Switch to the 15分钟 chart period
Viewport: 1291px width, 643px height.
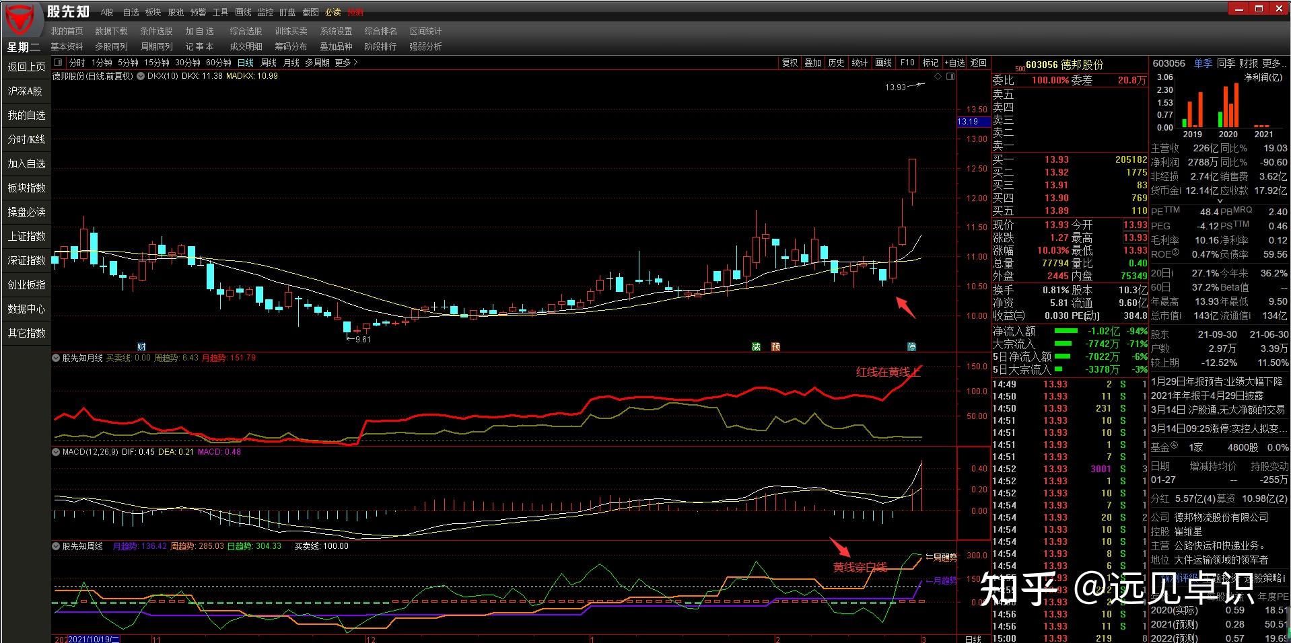tap(157, 63)
